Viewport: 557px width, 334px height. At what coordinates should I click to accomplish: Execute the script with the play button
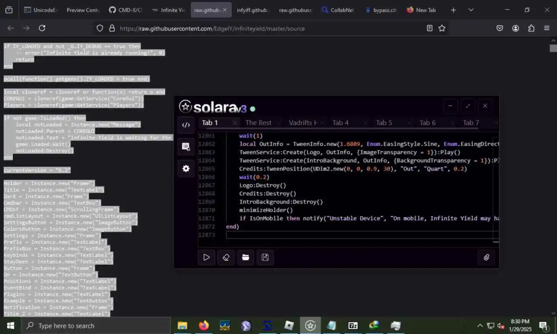pyautogui.click(x=206, y=257)
